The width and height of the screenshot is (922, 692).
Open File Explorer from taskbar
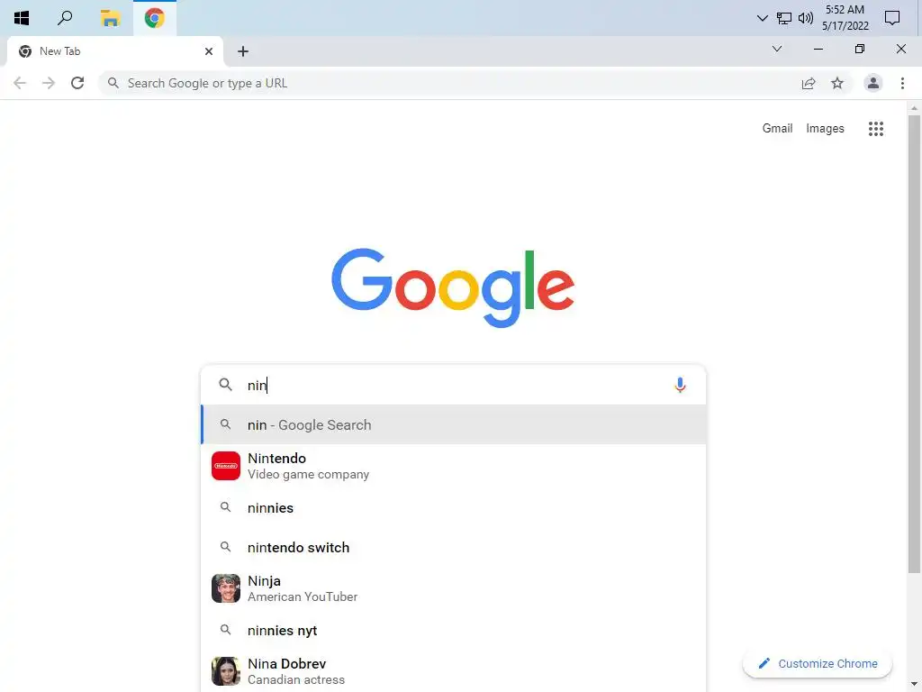coord(110,18)
